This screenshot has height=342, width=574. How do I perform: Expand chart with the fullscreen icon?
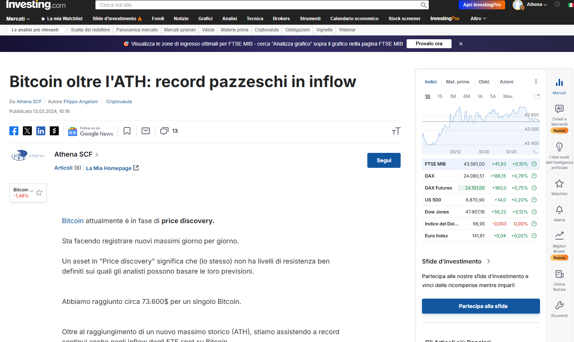pos(537,96)
